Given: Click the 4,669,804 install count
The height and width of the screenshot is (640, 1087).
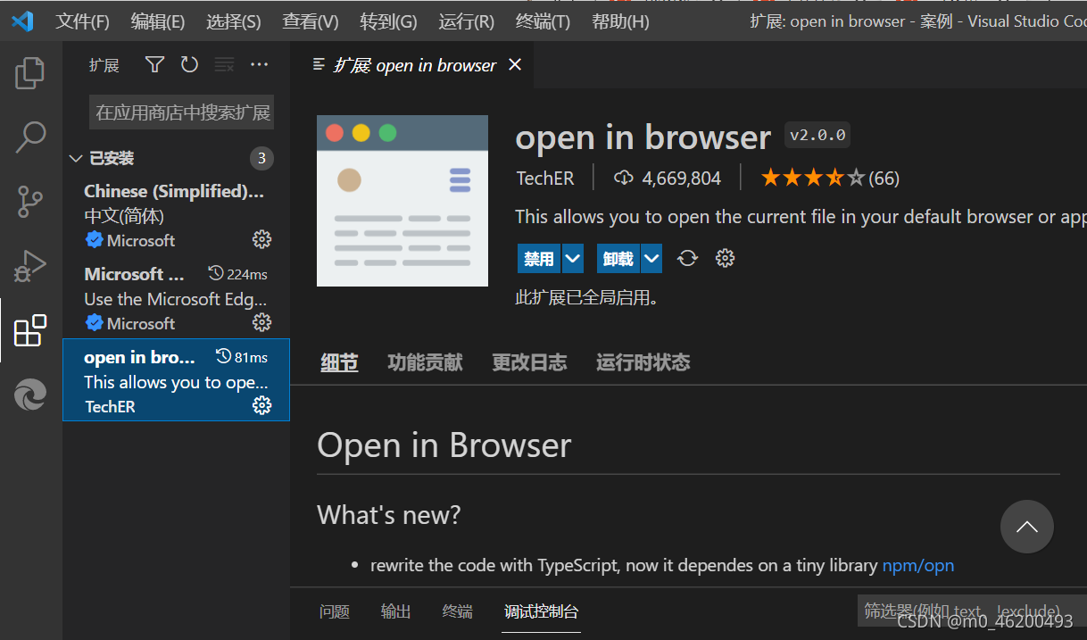Looking at the screenshot, I should [x=681, y=179].
